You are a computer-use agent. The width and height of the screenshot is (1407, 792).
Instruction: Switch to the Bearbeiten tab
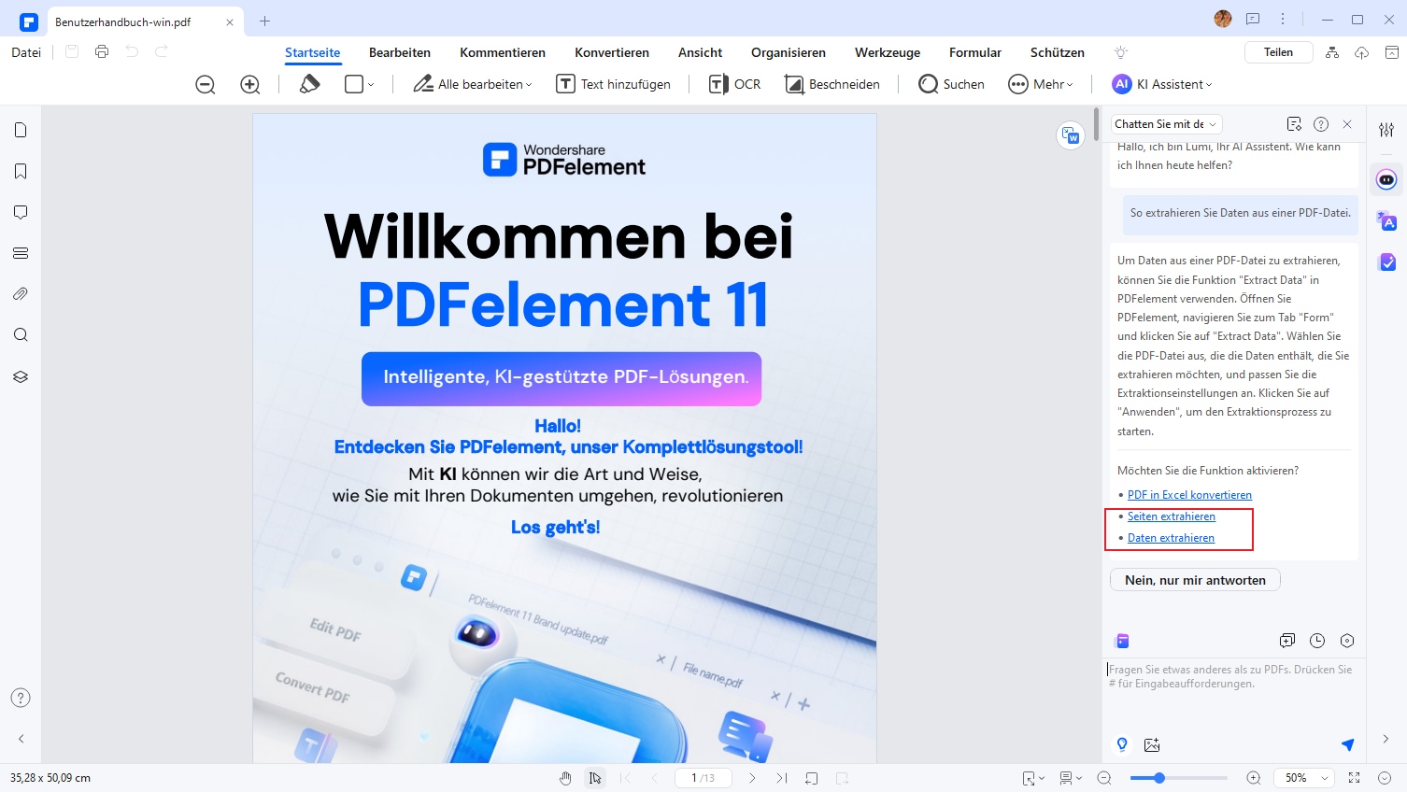click(x=400, y=52)
